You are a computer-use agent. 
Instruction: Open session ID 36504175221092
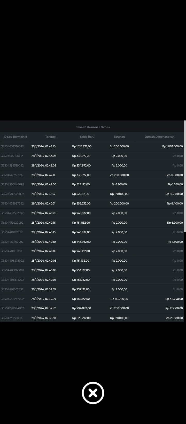coord(12,318)
